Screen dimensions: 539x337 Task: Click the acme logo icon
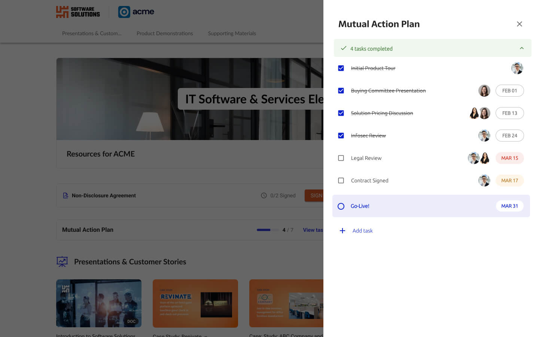124,12
